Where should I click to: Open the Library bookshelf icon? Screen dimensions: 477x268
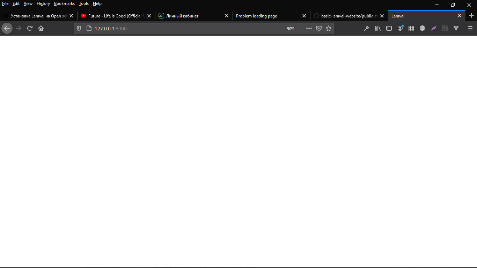tap(378, 28)
